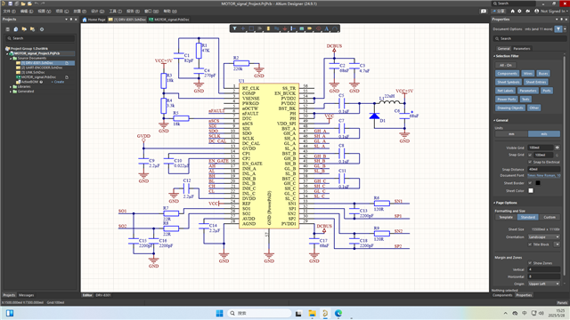The height and width of the screenshot is (320, 570).
Task: Expand the Libraries folder in project tree
Action: [11, 87]
